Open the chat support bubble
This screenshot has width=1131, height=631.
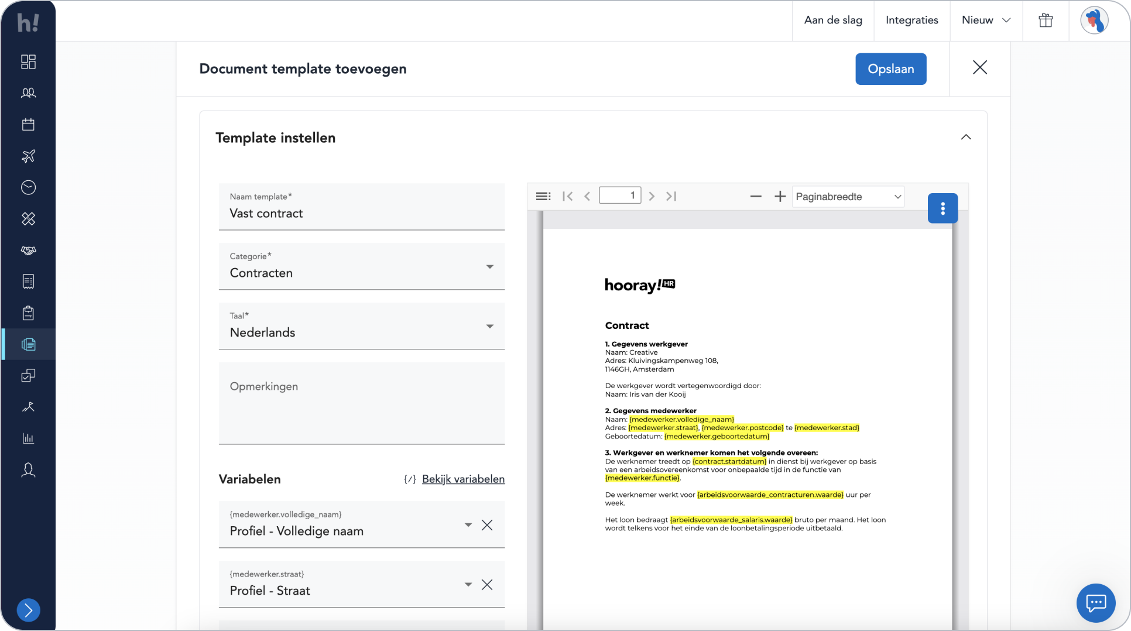1095,603
